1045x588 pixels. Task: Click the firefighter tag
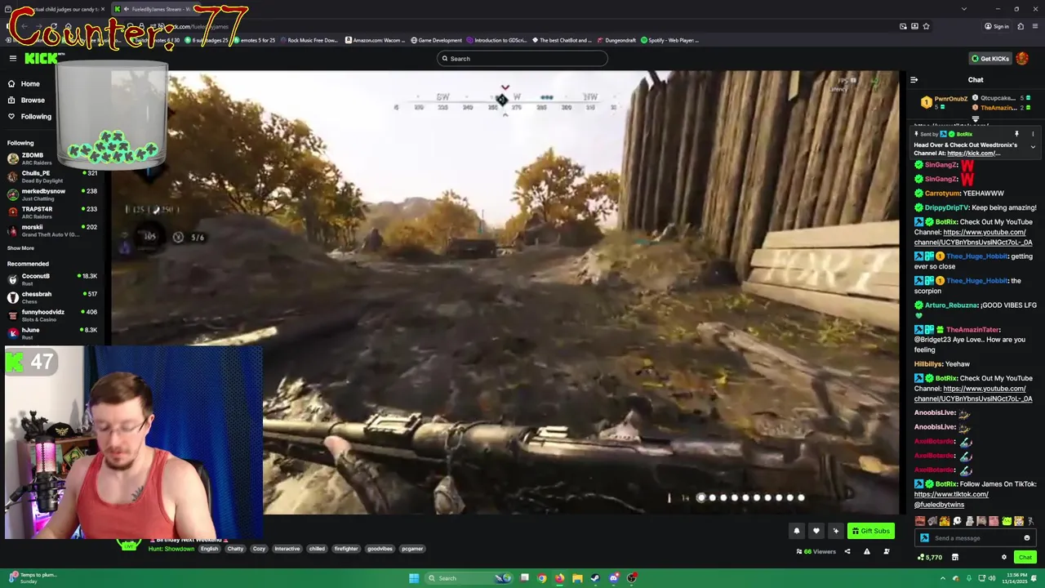[346, 549]
